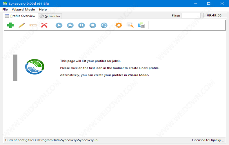Open the File menu
The width and height of the screenshot is (229, 145).
coord(5,10)
